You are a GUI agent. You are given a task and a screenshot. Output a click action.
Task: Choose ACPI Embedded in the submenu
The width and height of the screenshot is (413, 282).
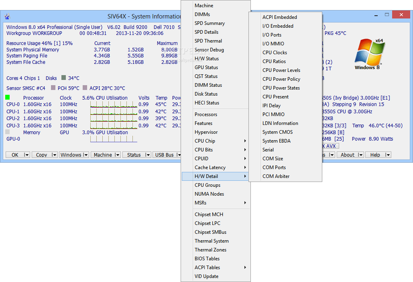pos(285,17)
